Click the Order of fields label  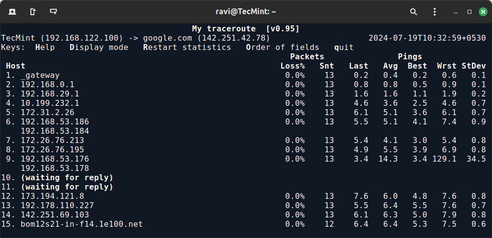[x=283, y=48]
